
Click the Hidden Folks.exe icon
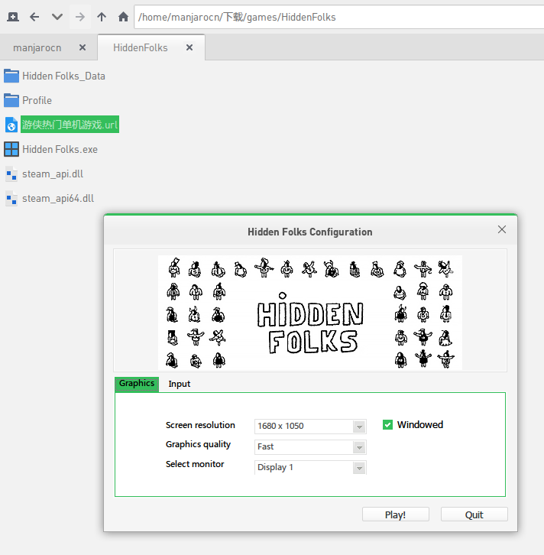click(x=11, y=149)
